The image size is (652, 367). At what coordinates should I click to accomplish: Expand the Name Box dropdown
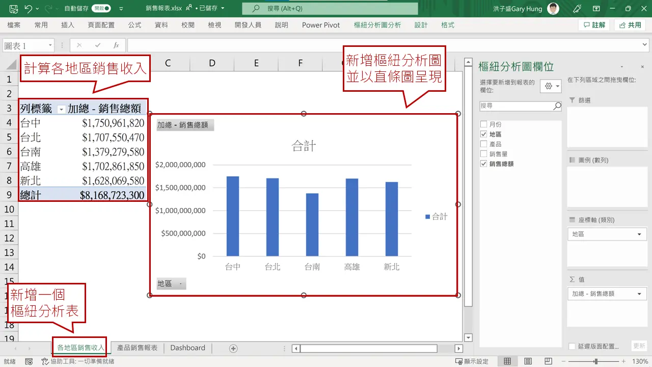50,45
